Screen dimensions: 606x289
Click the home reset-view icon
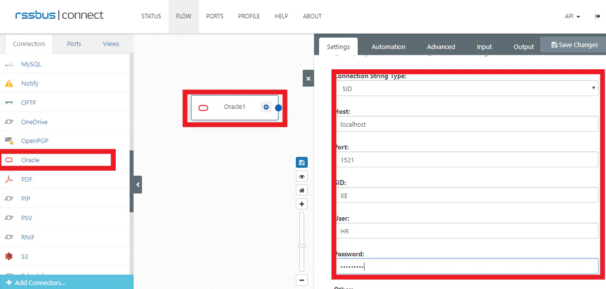(x=302, y=190)
